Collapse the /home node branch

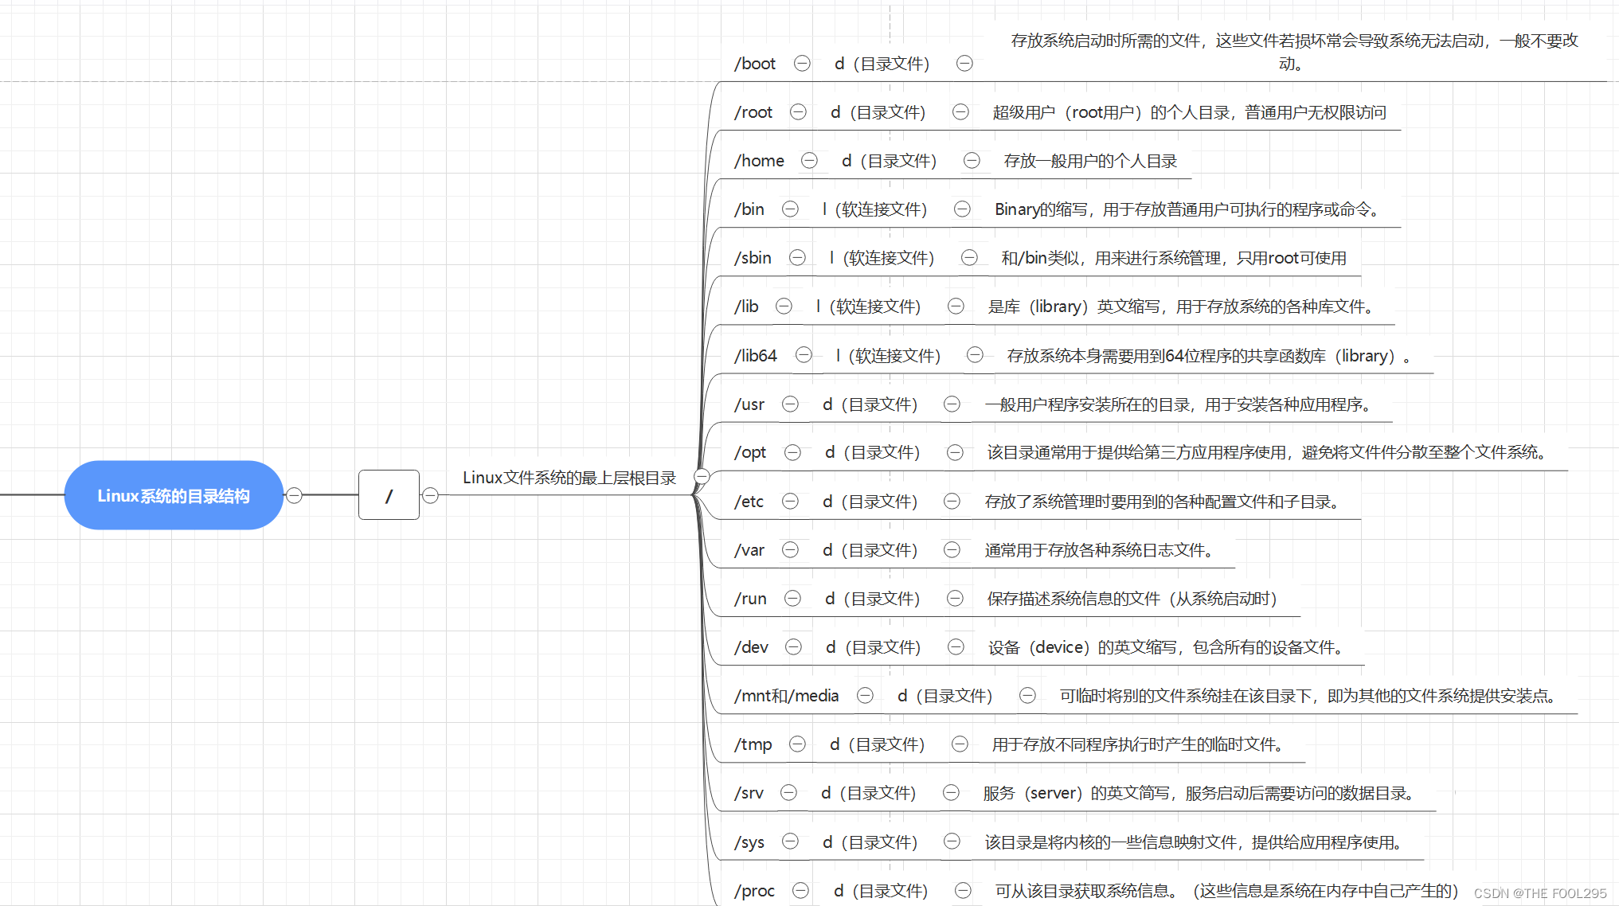tap(809, 160)
